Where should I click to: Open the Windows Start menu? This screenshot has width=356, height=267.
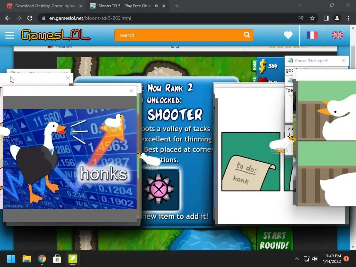(x=11, y=259)
